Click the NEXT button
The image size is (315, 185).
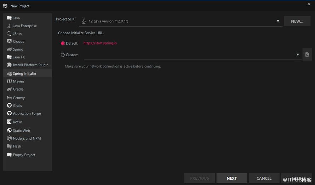click(x=232, y=178)
